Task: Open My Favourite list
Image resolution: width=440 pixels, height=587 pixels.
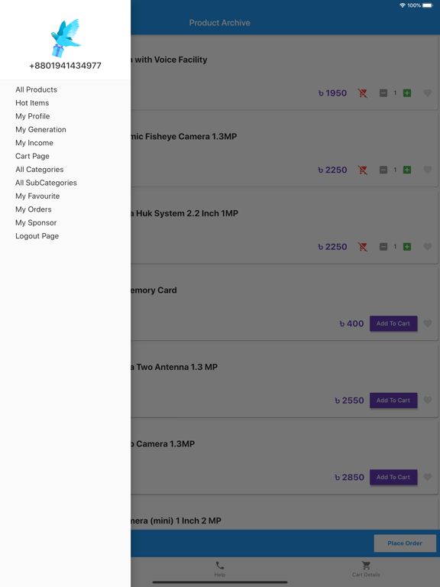Action: click(37, 196)
